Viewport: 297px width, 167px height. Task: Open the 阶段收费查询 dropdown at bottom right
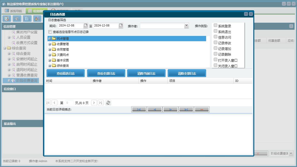[x=291, y=153]
